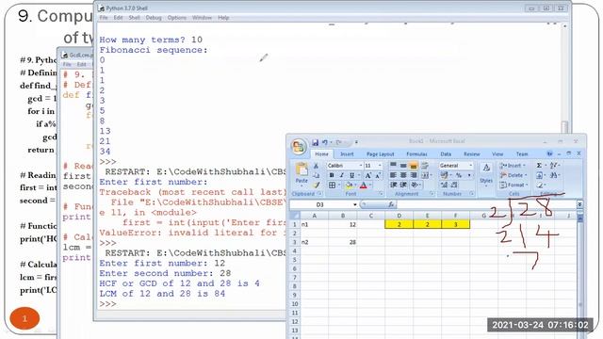603x339 pixels.
Task: Switch to the Page Layout ribbon tab
Action: point(381,153)
